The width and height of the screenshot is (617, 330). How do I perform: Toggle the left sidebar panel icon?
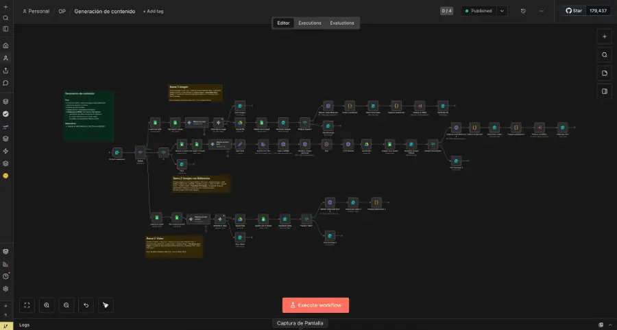click(x=5, y=29)
